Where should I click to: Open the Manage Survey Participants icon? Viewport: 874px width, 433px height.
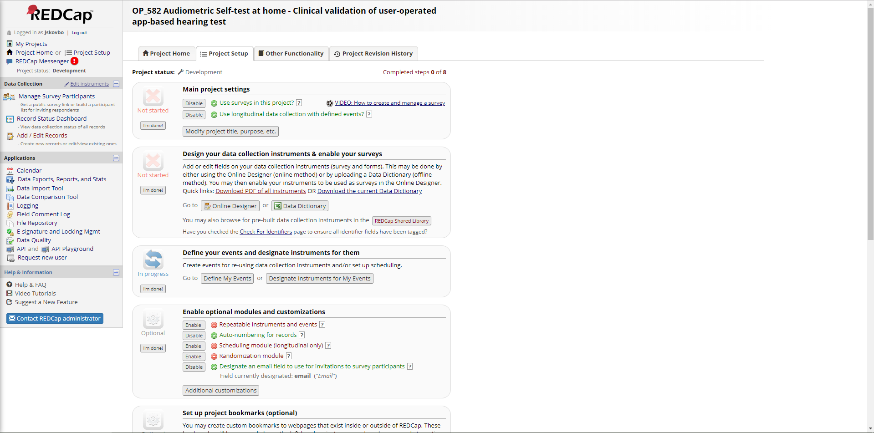[x=9, y=97]
